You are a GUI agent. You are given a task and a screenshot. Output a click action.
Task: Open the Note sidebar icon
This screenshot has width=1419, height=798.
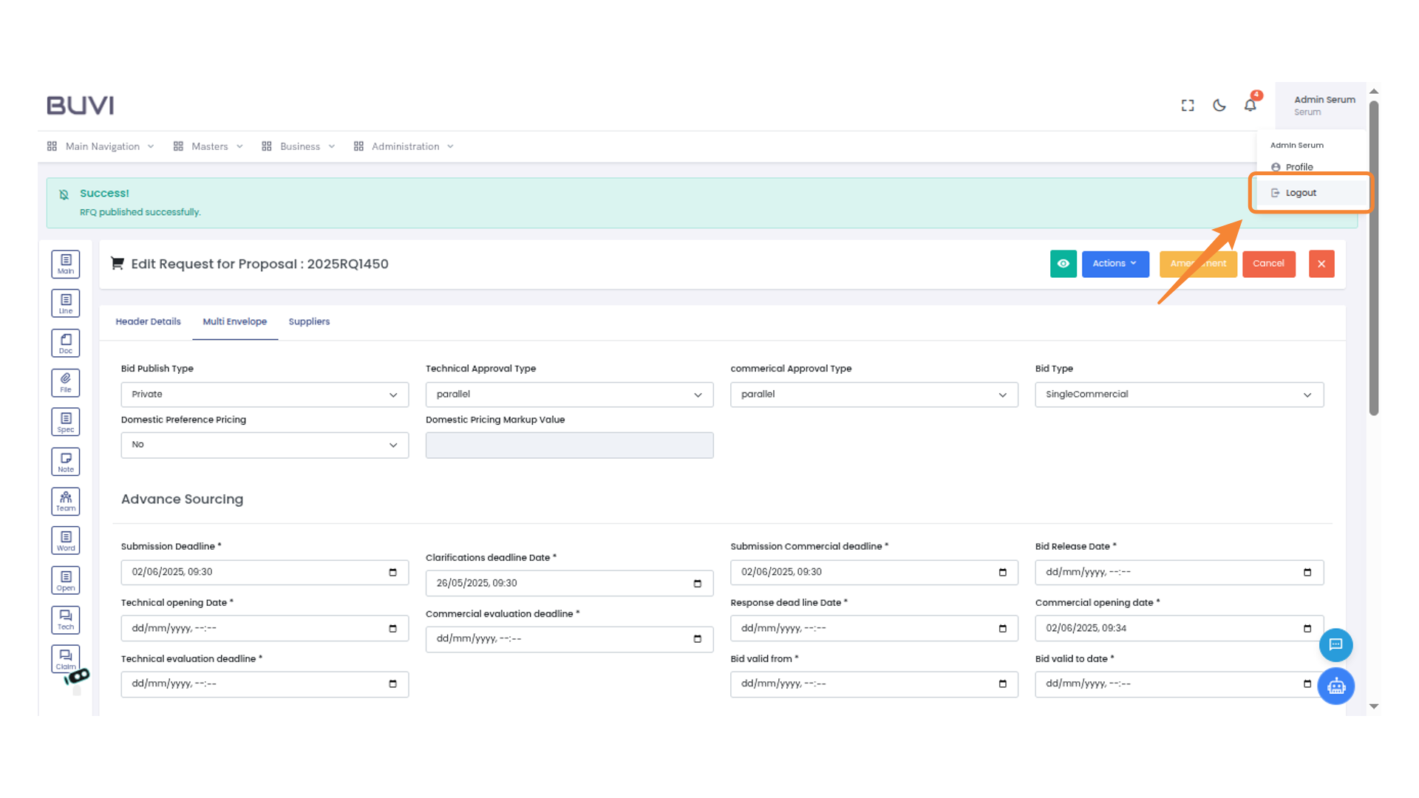tap(66, 462)
